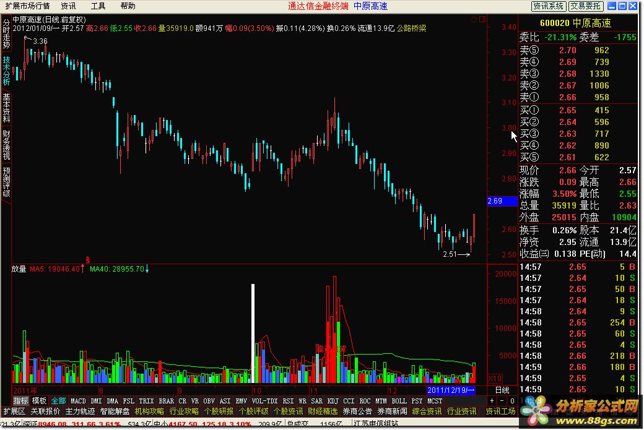
Task: Open the 工具 menu
Action: (x=98, y=6)
